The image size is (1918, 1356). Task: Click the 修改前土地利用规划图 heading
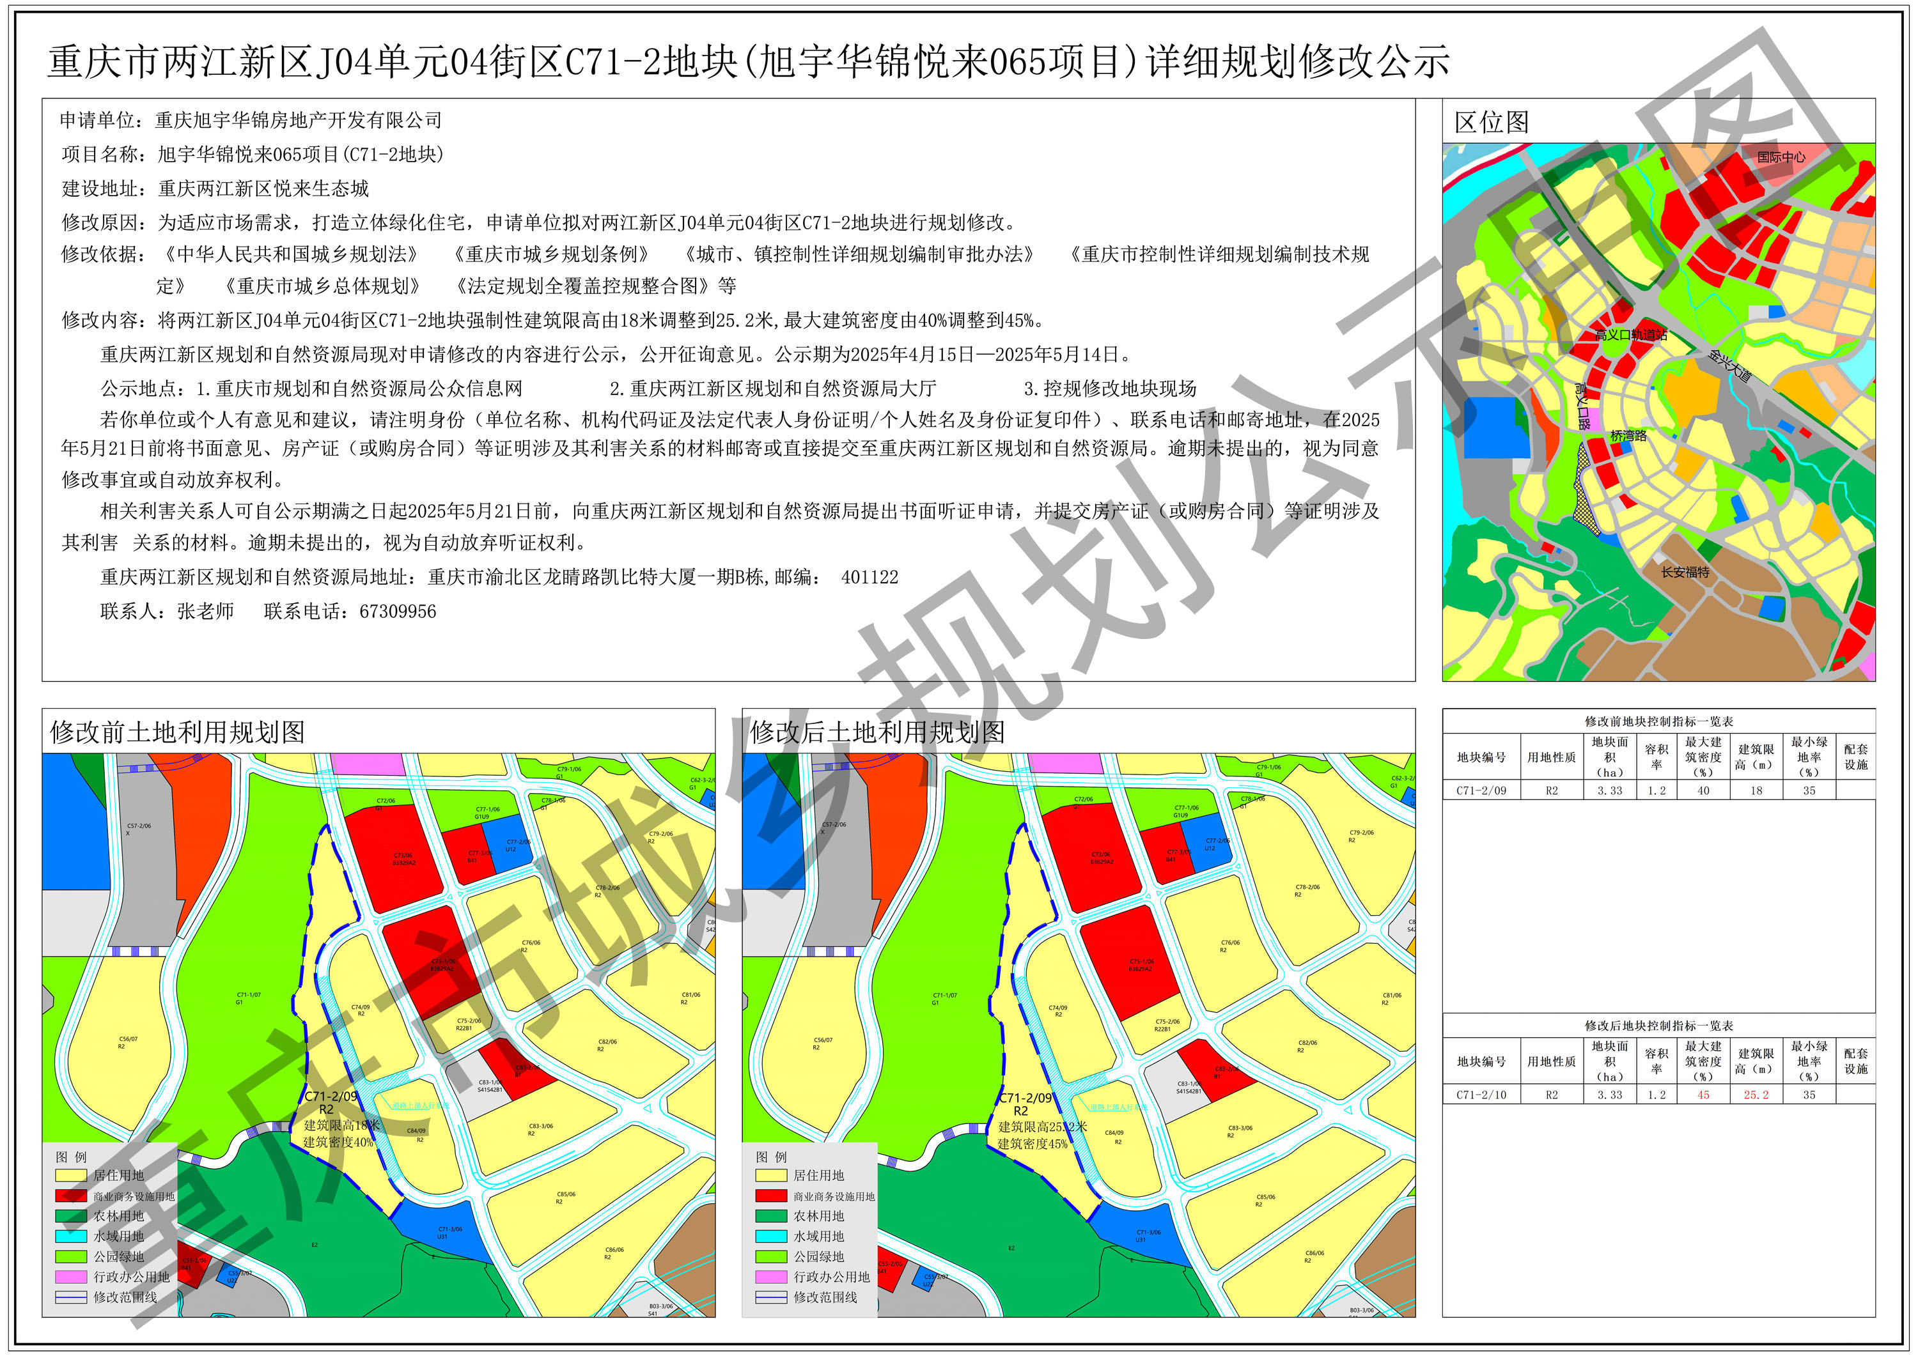(x=177, y=733)
